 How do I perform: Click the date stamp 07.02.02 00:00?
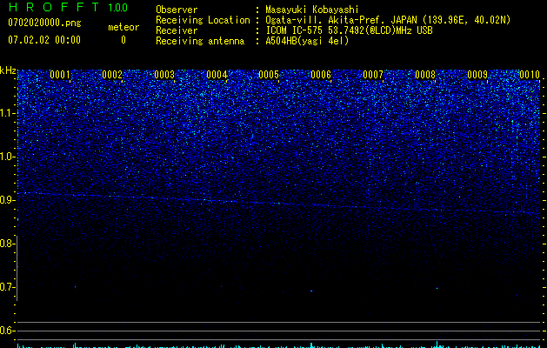click(44, 40)
